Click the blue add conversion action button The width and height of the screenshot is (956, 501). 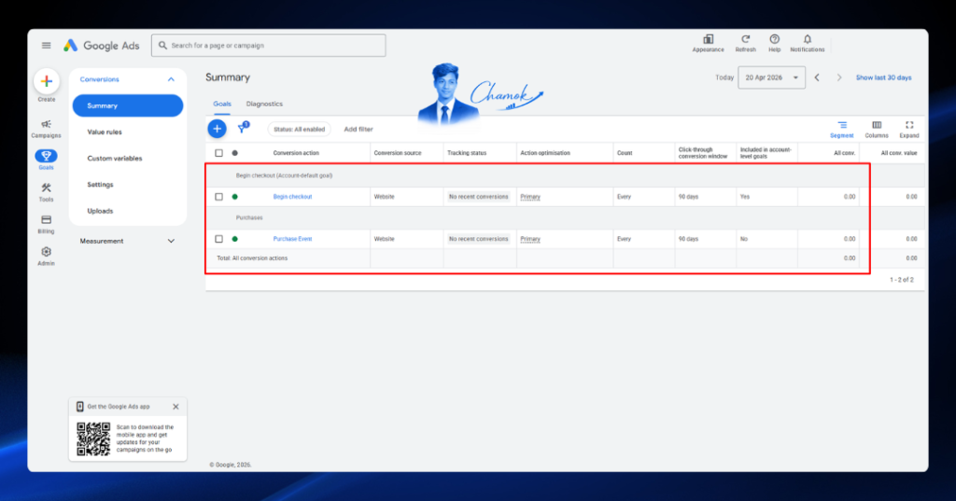tap(217, 129)
